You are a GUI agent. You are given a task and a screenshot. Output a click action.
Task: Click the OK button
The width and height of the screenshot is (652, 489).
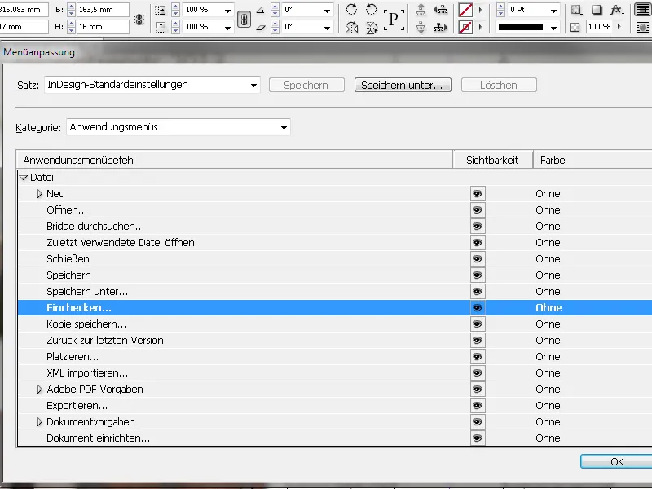(617, 461)
